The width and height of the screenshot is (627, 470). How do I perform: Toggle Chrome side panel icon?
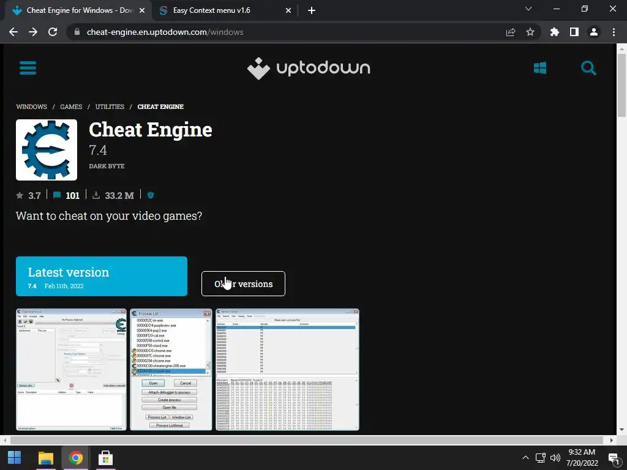pos(574,32)
